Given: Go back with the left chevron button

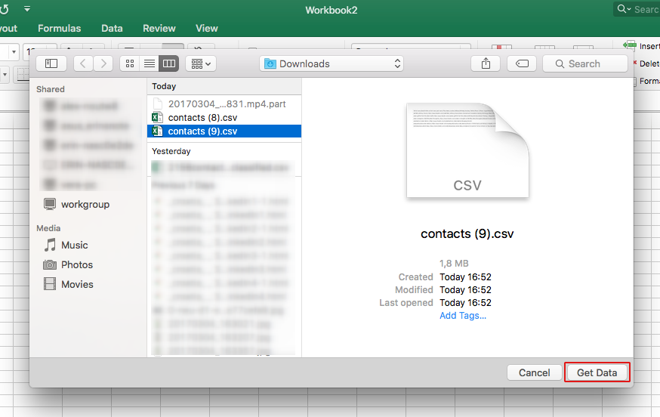Looking at the screenshot, I should pos(83,63).
